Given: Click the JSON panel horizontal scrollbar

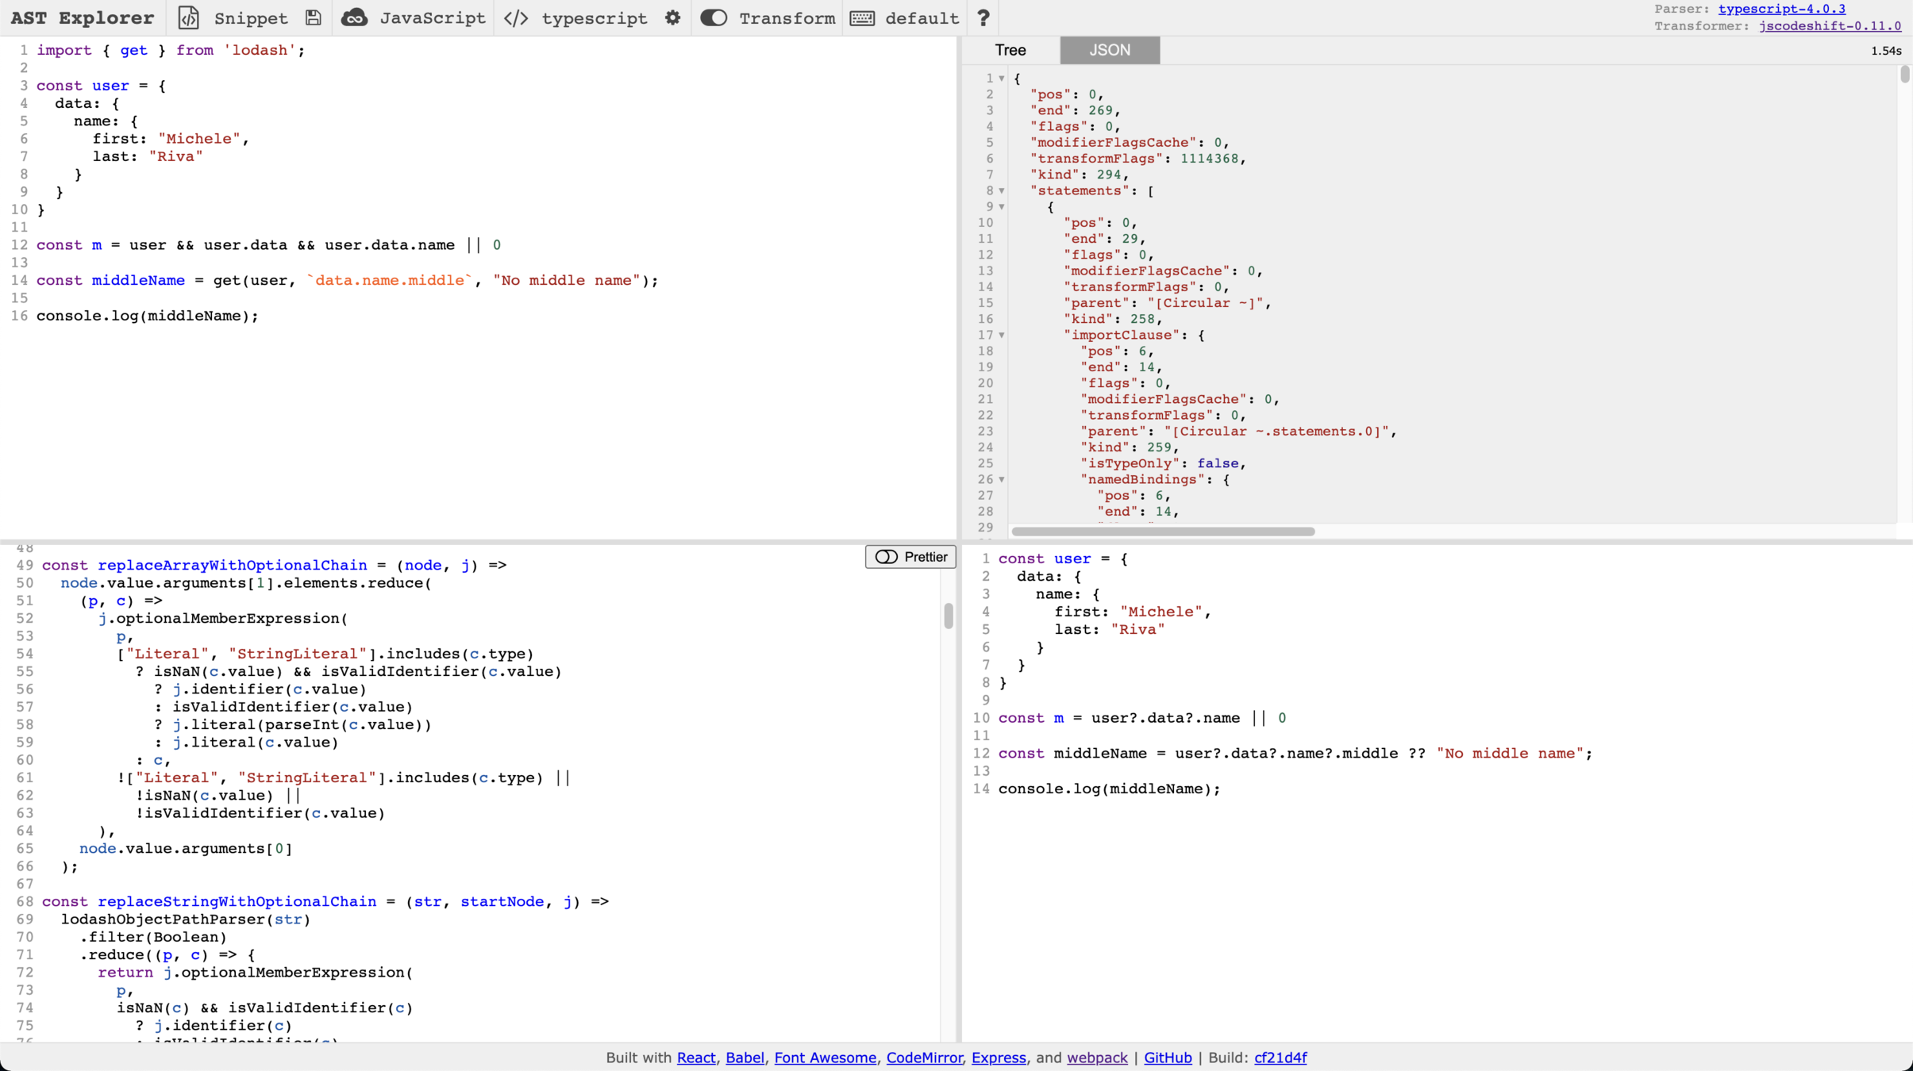Looking at the screenshot, I should point(1163,532).
